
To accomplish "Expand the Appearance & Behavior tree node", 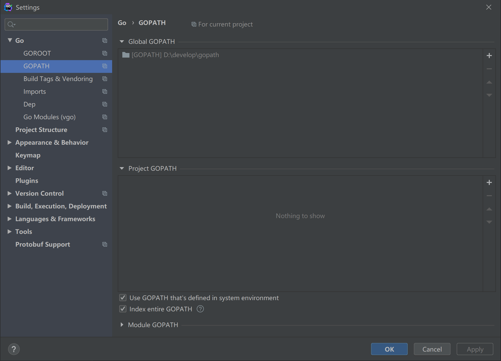I will [9, 142].
